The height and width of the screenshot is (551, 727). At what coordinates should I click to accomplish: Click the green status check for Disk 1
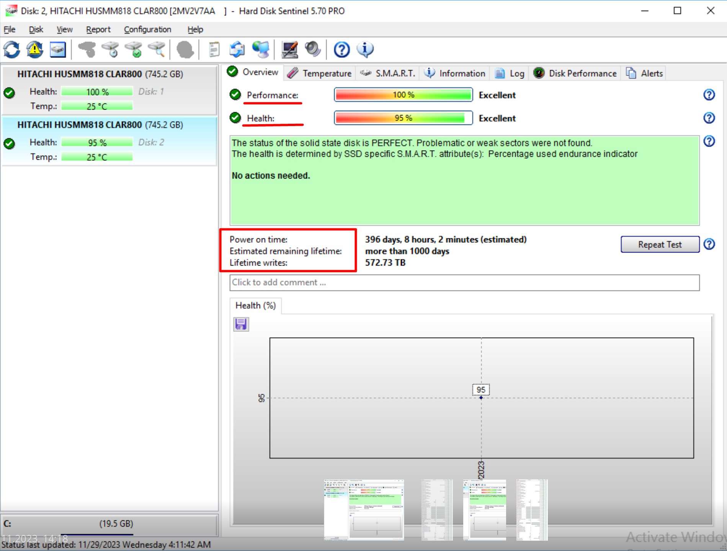coord(9,93)
